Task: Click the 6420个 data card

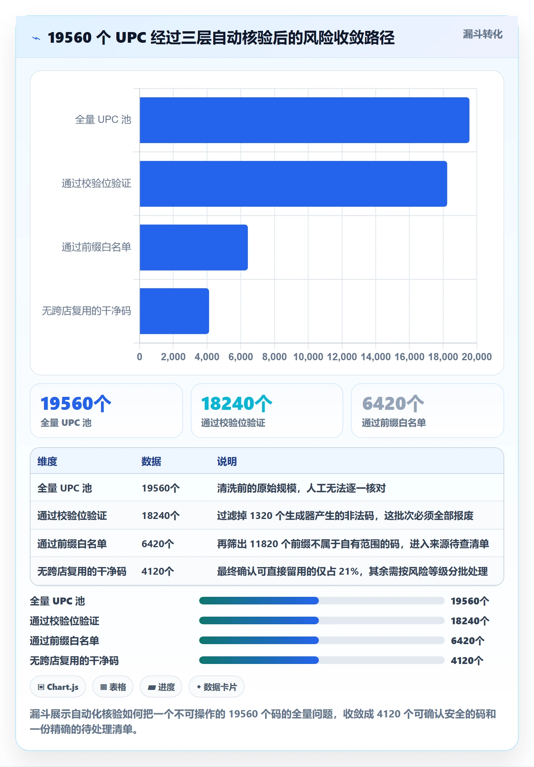Action: point(428,411)
